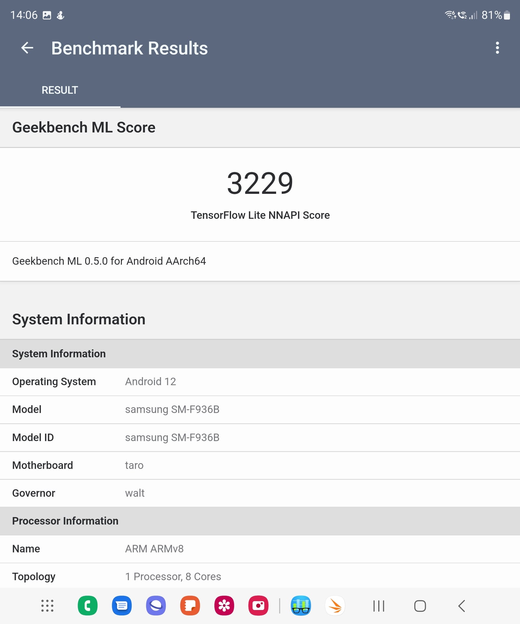Launch the red Camera app
The image size is (520, 624).
pyautogui.click(x=258, y=606)
